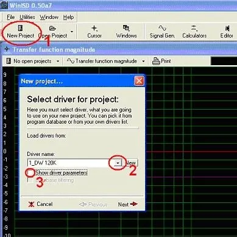
Task: Open the Driver name dropdown list
Action: 118,163
